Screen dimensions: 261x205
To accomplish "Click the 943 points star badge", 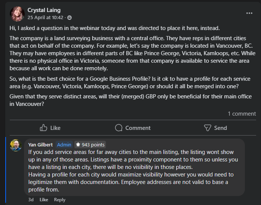I will tap(90, 145).
